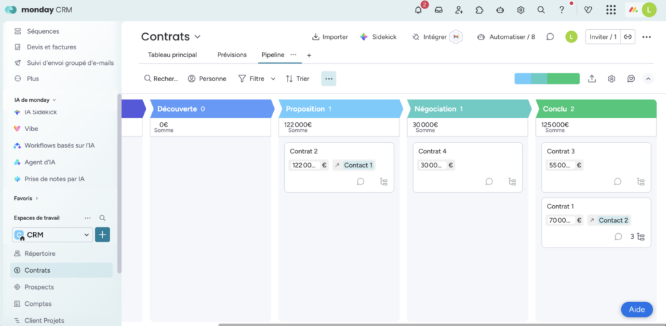
Task: Open the automations robot icon in top bar
Action: tap(500, 10)
